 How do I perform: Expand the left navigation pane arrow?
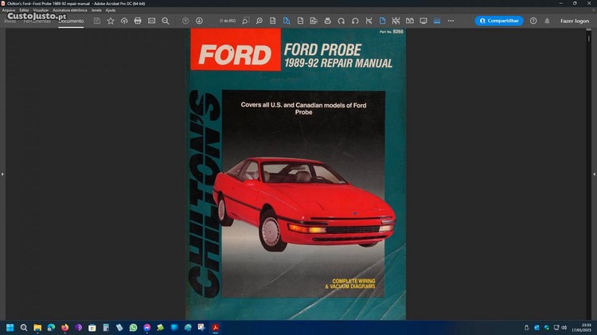[x=2, y=173]
